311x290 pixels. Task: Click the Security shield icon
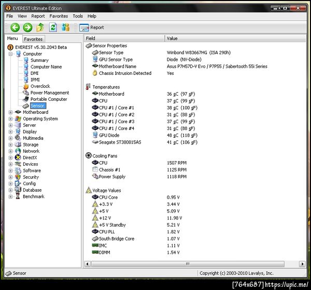[x=18, y=177]
